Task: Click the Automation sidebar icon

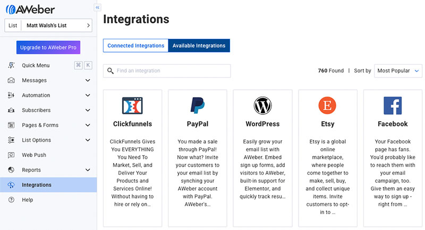Action: [x=11, y=95]
